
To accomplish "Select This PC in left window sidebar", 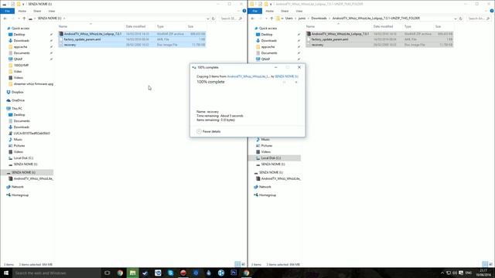I will pos(17,108).
